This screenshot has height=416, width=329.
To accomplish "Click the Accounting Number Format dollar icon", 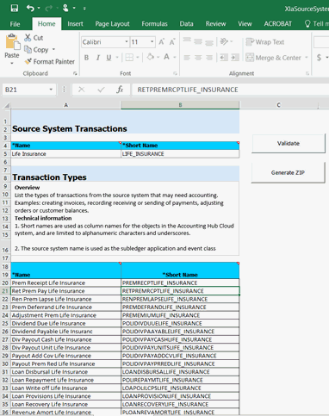I will (319, 58).
